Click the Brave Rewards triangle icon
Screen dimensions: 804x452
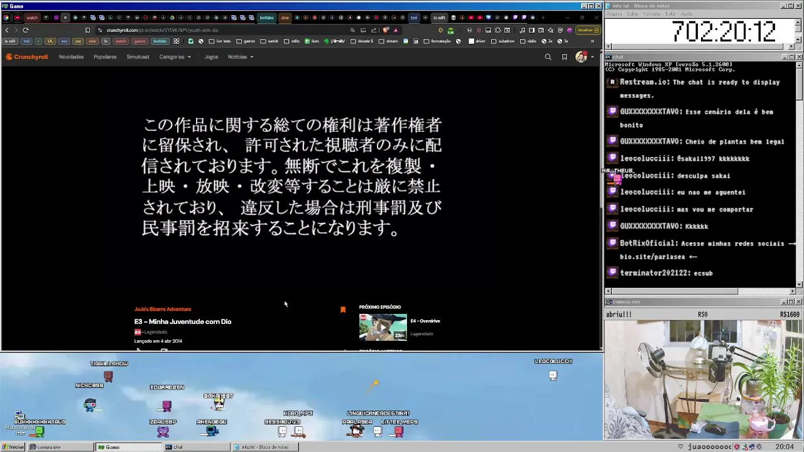tap(396, 30)
